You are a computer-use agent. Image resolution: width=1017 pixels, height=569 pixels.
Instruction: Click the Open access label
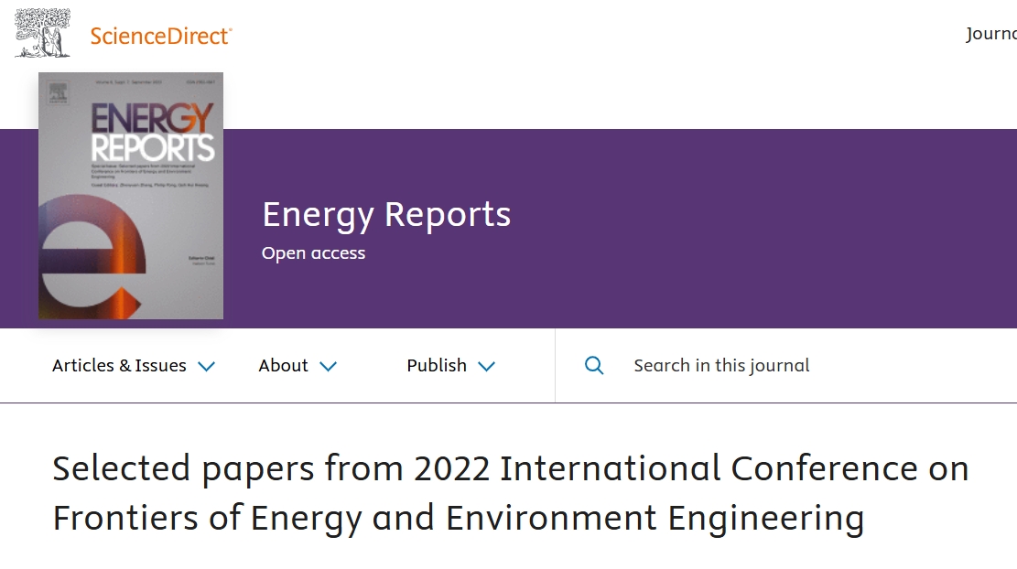[x=313, y=253]
